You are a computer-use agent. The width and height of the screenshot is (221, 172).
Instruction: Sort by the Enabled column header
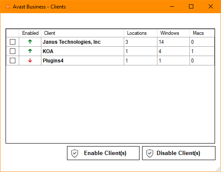point(30,33)
